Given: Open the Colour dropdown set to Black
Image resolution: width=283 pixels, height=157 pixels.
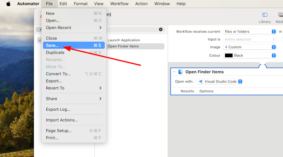Looking at the screenshot, I should coord(250,56).
